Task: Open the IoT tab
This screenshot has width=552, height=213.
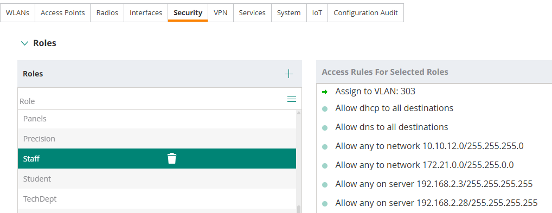Action: point(317,12)
